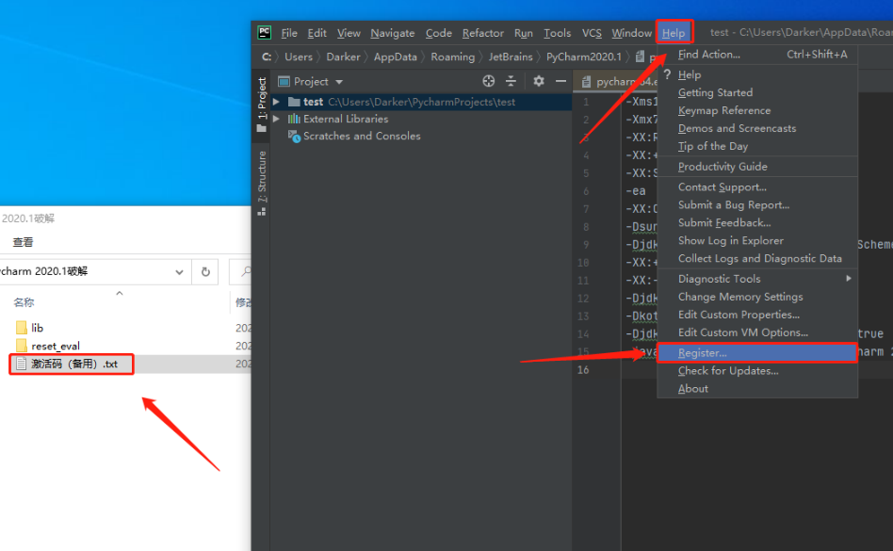Choose Submit Feedback...
The width and height of the screenshot is (893, 551).
[x=757, y=222]
